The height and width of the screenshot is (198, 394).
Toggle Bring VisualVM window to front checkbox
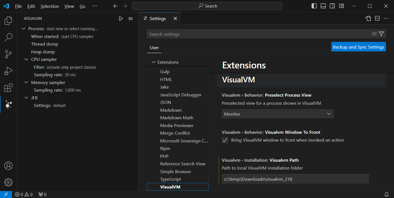[x=225, y=140]
